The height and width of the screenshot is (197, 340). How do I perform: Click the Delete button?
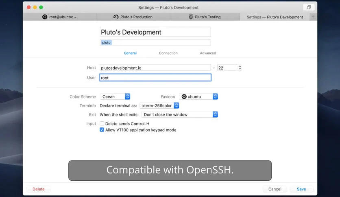point(39,189)
